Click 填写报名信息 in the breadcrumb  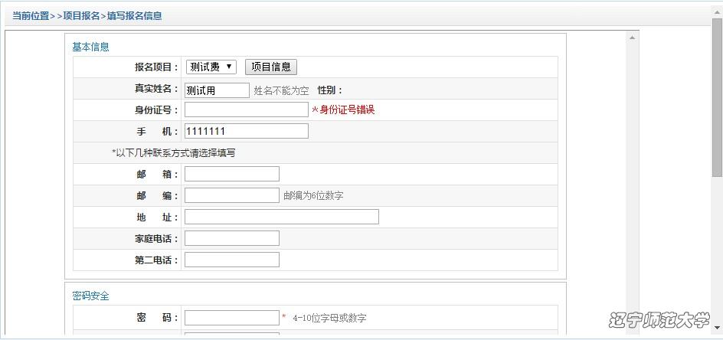tap(134, 16)
